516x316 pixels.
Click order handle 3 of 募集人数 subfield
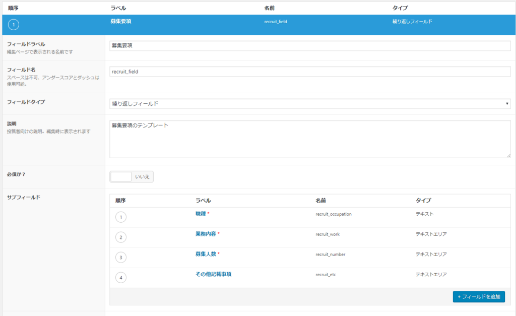point(120,258)
